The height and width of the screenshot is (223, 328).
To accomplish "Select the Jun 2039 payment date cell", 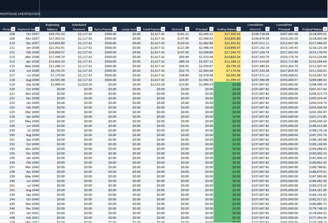I will 33,126.
